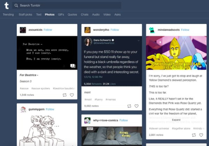Open the Quotes tab
The width and height of the screenshot is (209, 146).
tap(72, 15)
